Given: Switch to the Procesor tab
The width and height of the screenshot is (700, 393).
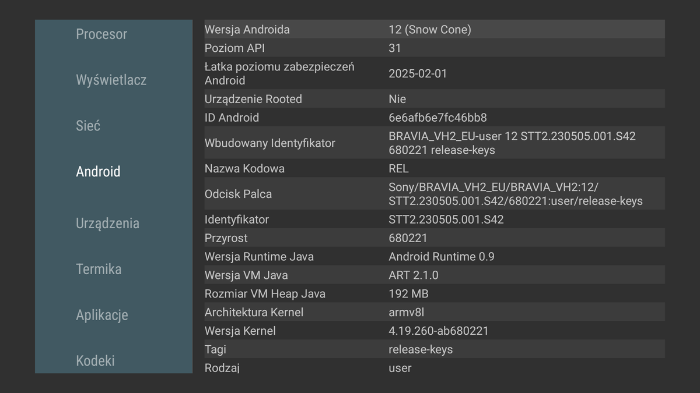Looking at the screenshot, I should 101,34.
